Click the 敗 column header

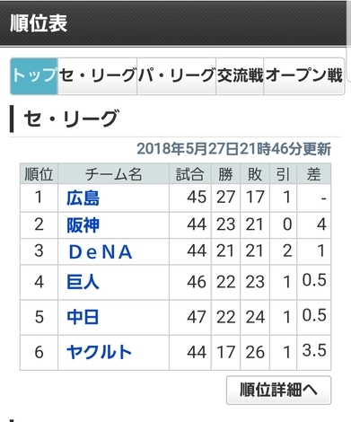pyautogui.click(x=255, y=173)
